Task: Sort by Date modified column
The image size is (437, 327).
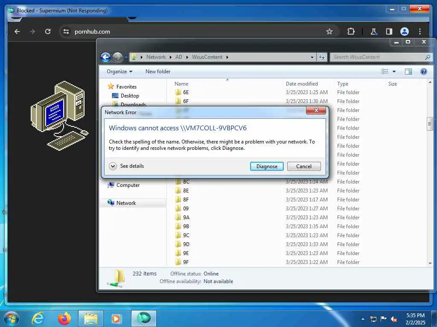Action: (x=309, y=84)
